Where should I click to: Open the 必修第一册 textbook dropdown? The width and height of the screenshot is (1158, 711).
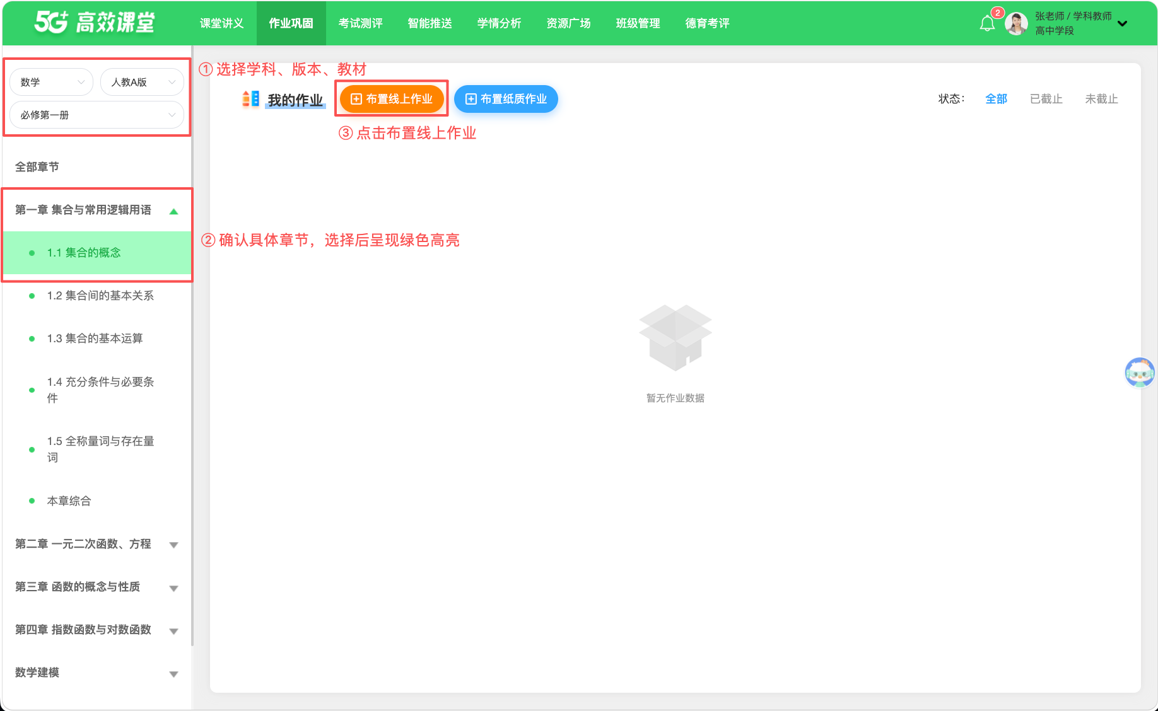click(97, 115)
